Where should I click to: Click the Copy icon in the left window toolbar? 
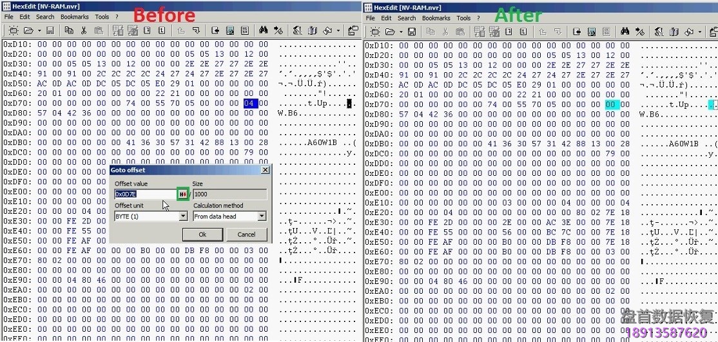(69, 30)
